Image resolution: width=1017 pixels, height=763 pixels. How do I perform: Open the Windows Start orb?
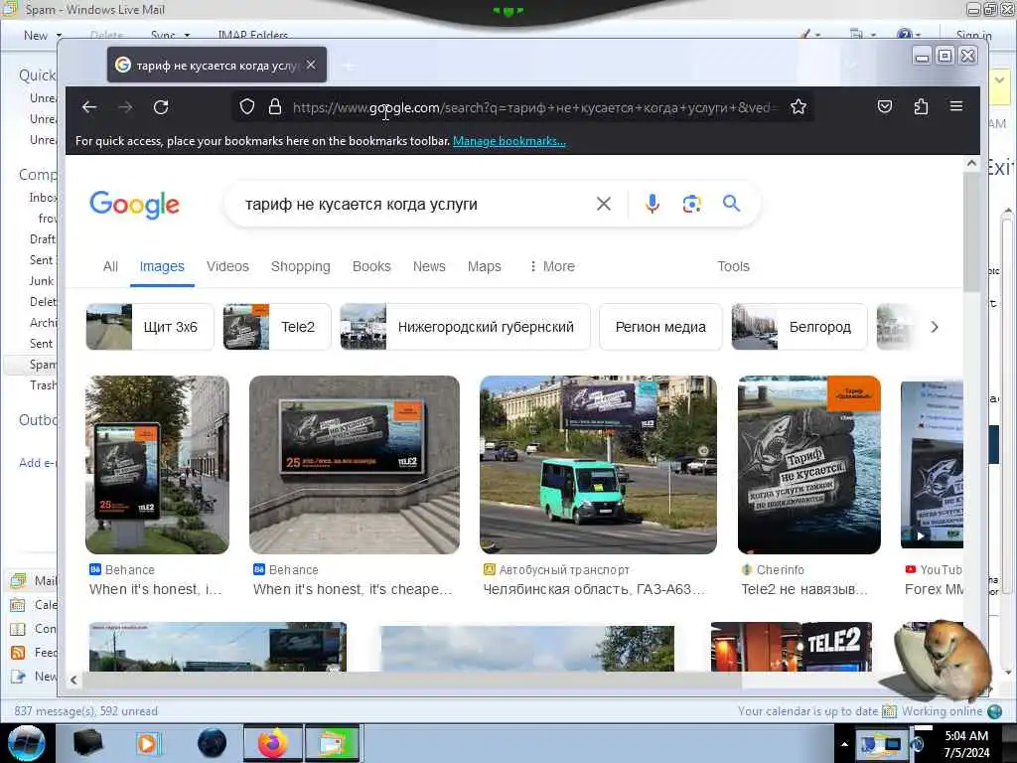point(27,743)
